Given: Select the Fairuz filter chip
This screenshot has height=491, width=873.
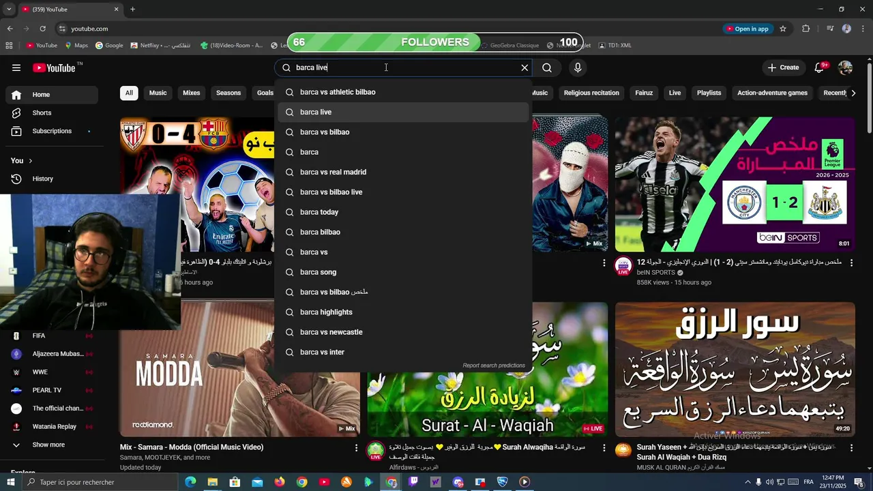Looking at the screenshot, I should pyautogui.click(x=644, y=93).
